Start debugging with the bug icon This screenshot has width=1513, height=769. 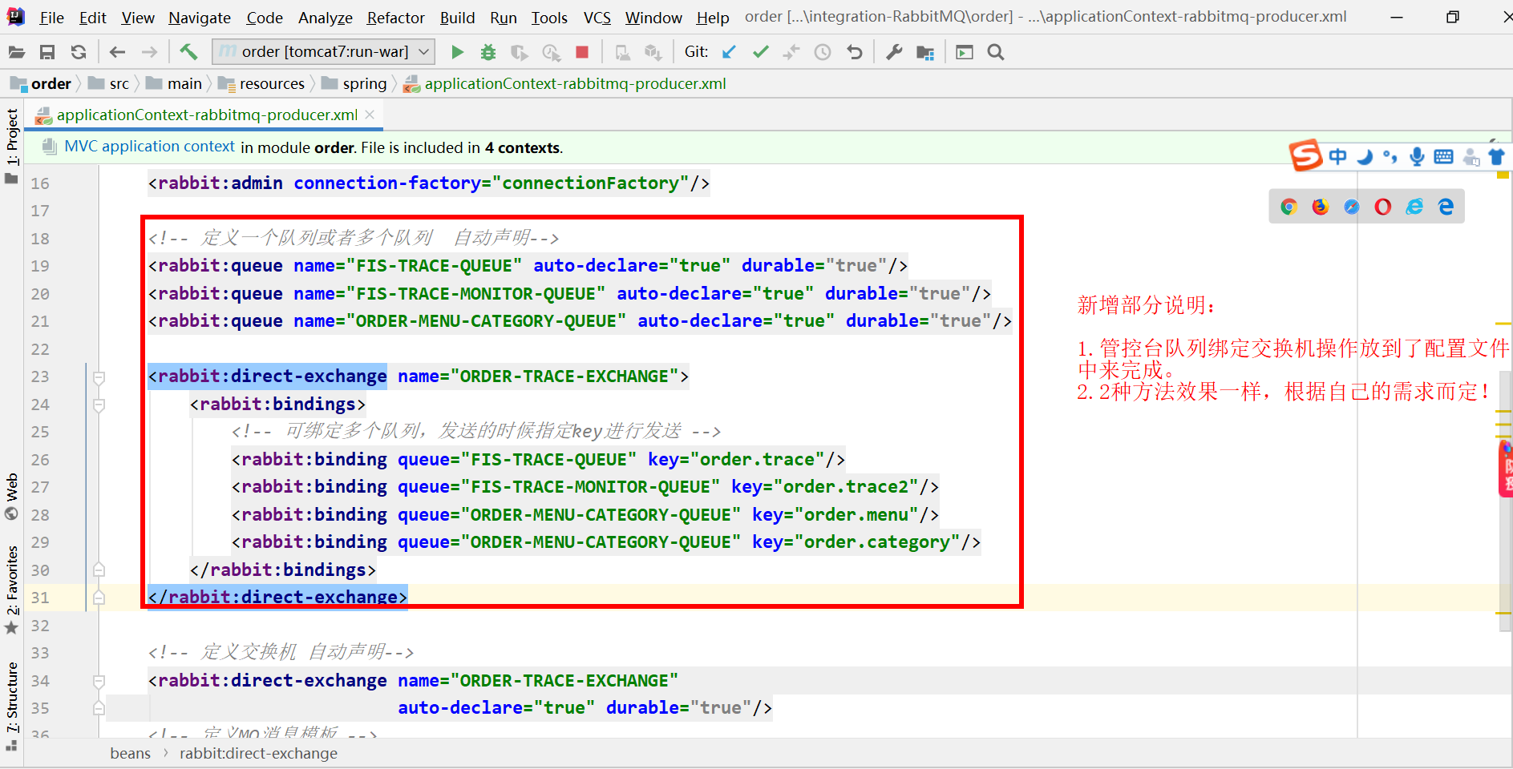[487, 52]
